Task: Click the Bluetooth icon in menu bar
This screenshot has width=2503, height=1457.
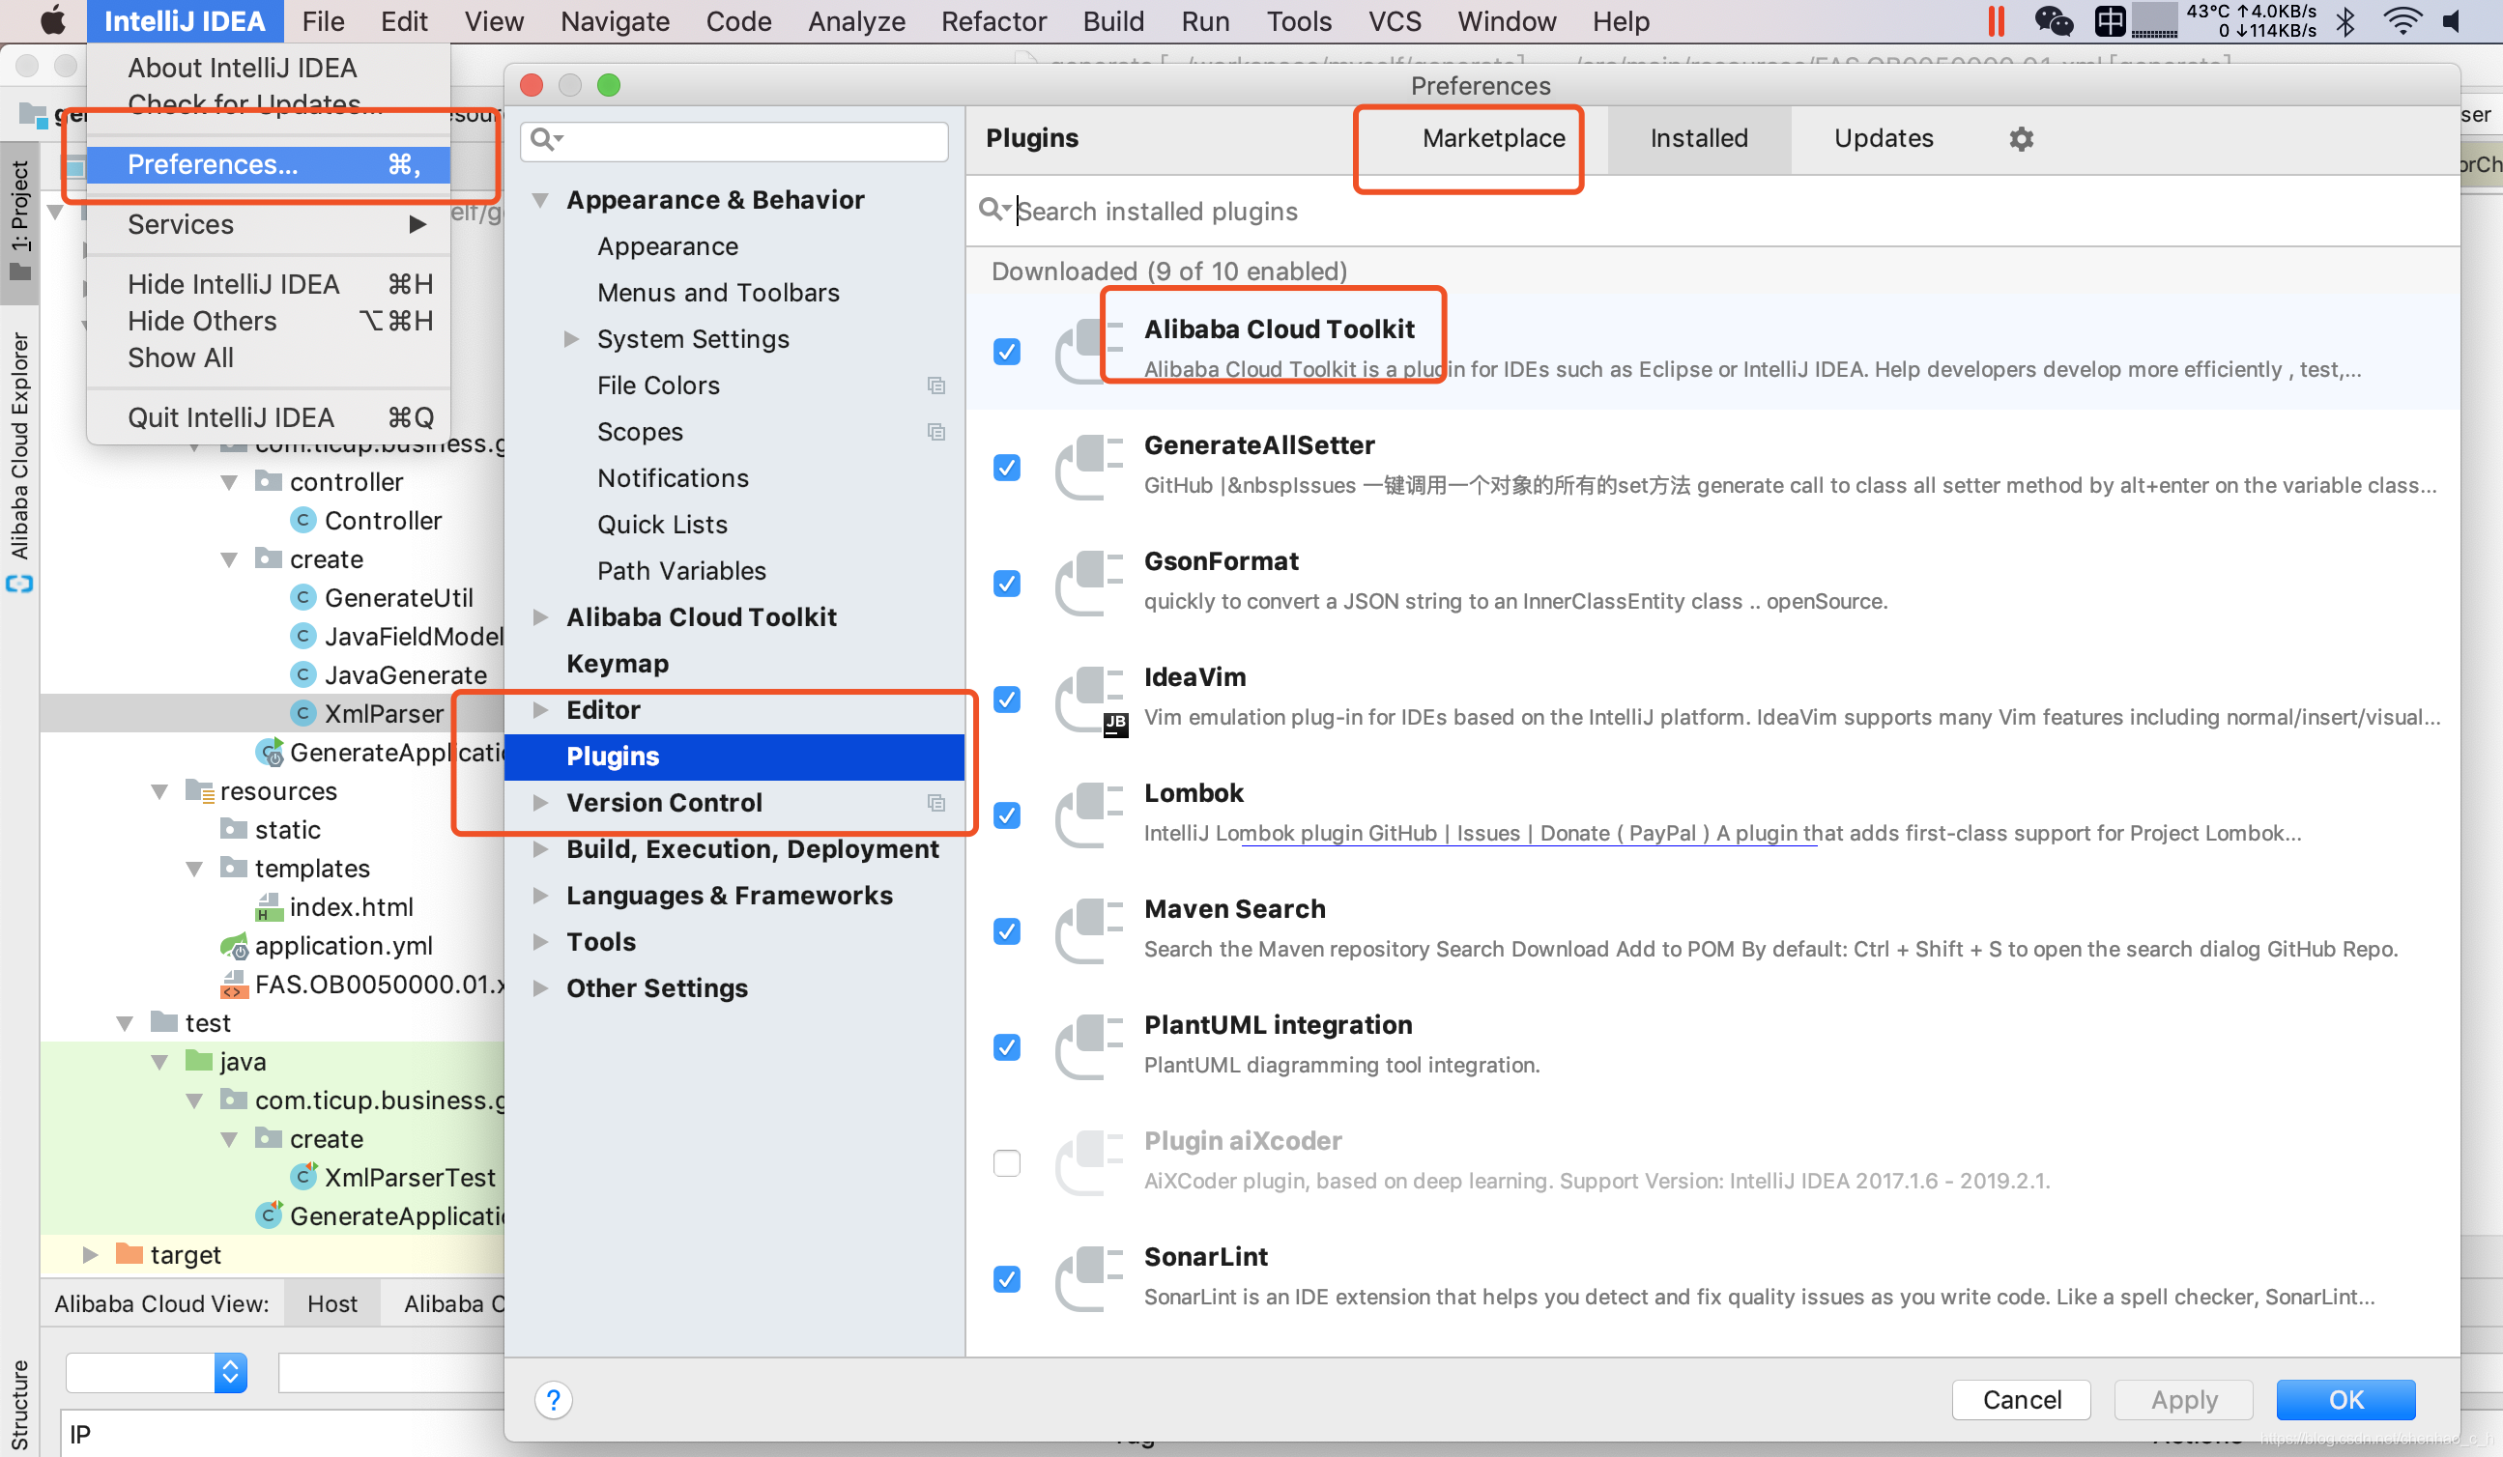Action: tap(2346, 21)
